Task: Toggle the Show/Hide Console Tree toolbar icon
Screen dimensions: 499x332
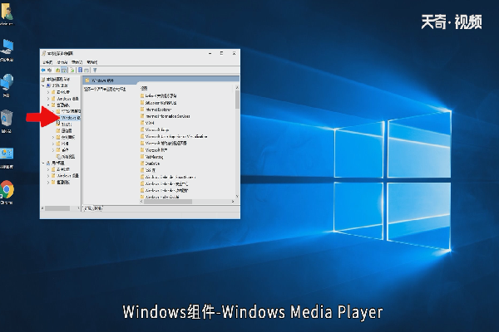Action: (x=64, y=71)
